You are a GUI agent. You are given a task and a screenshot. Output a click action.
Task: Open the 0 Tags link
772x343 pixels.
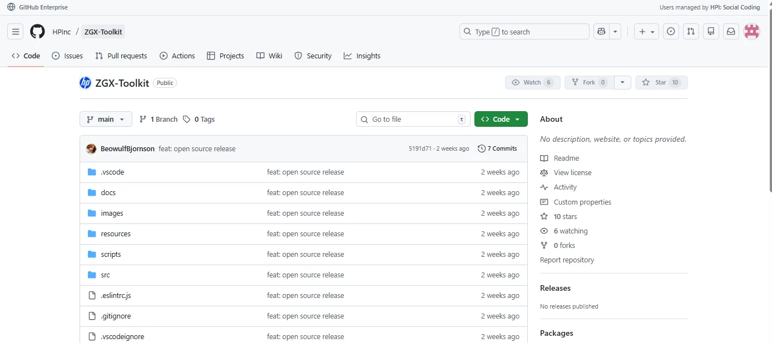coord(199,119)
